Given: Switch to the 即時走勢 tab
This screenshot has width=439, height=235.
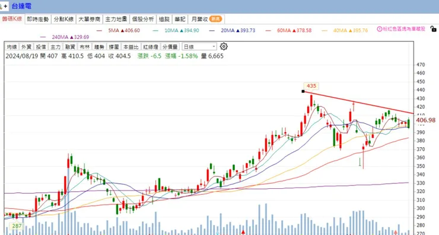Looking at the screenshot, I should (x=38, y=20).
